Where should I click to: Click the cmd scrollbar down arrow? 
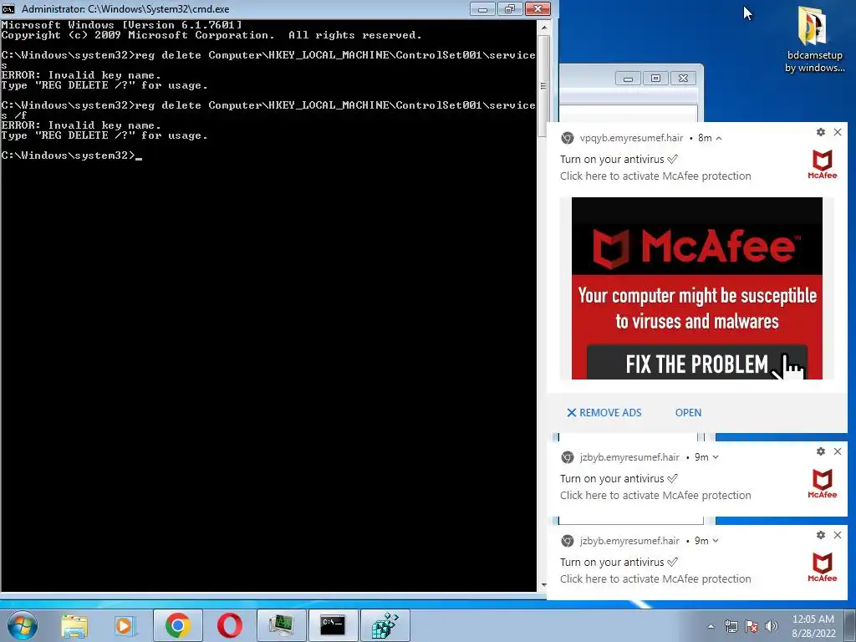click(543, 584)
